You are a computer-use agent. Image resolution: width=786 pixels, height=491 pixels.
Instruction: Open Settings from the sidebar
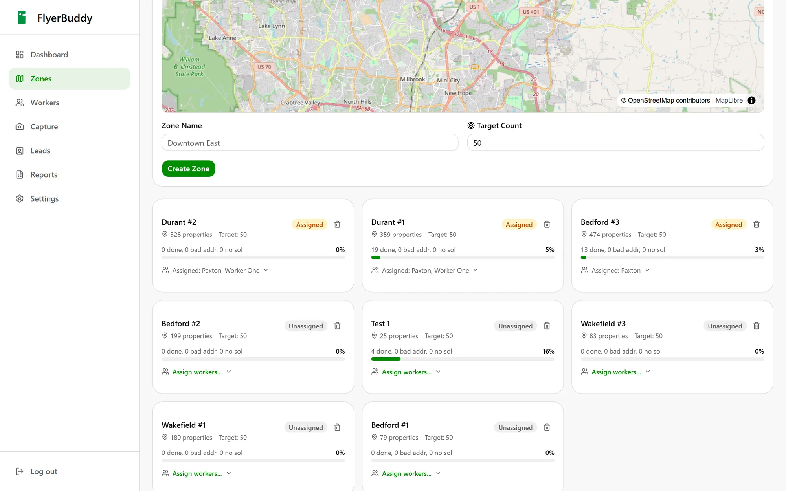tap(70, 198)
